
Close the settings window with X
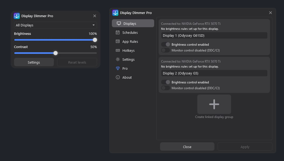271,13
